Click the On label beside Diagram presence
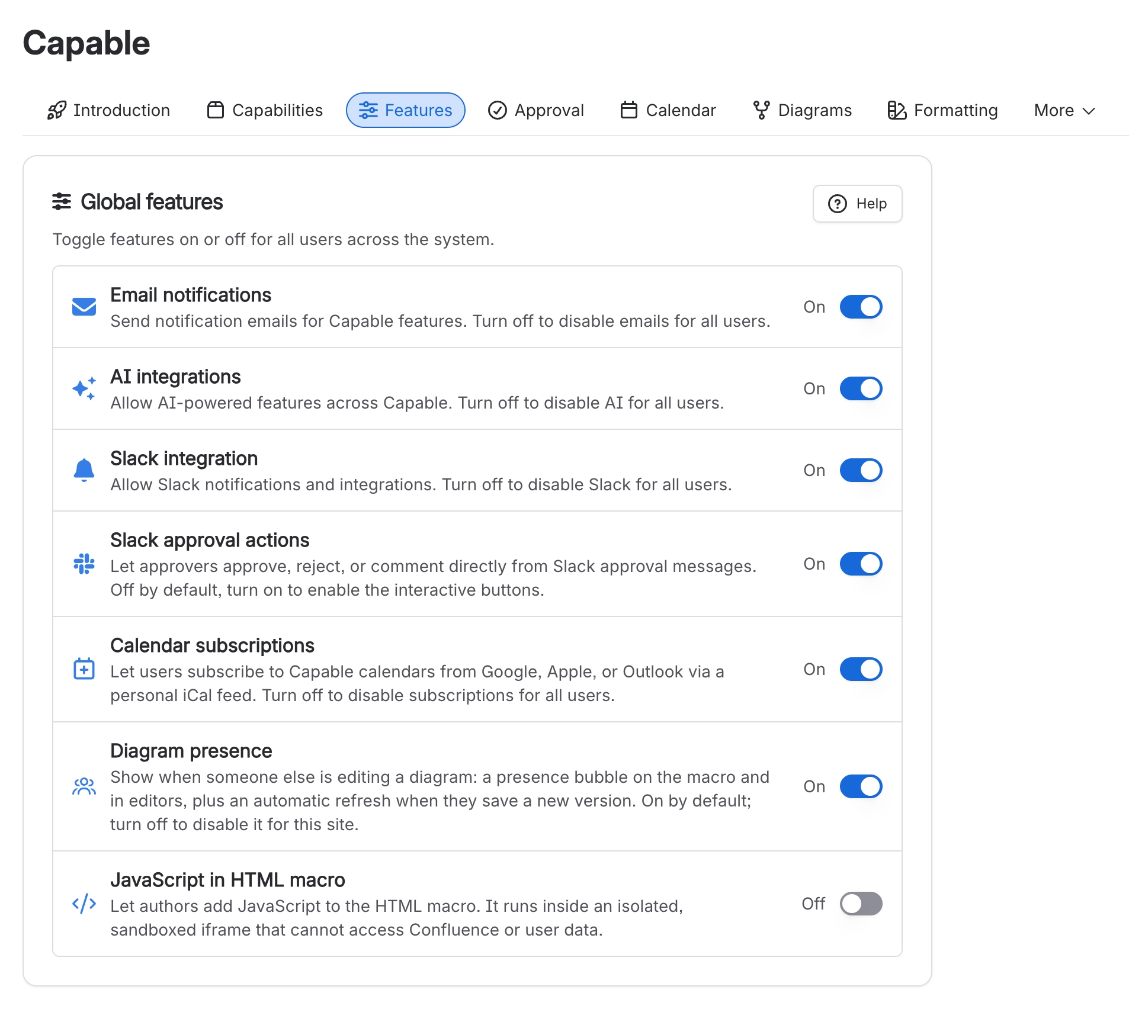The height and width of the screenshot is (1009, 1129). click(x=814, y=786)
